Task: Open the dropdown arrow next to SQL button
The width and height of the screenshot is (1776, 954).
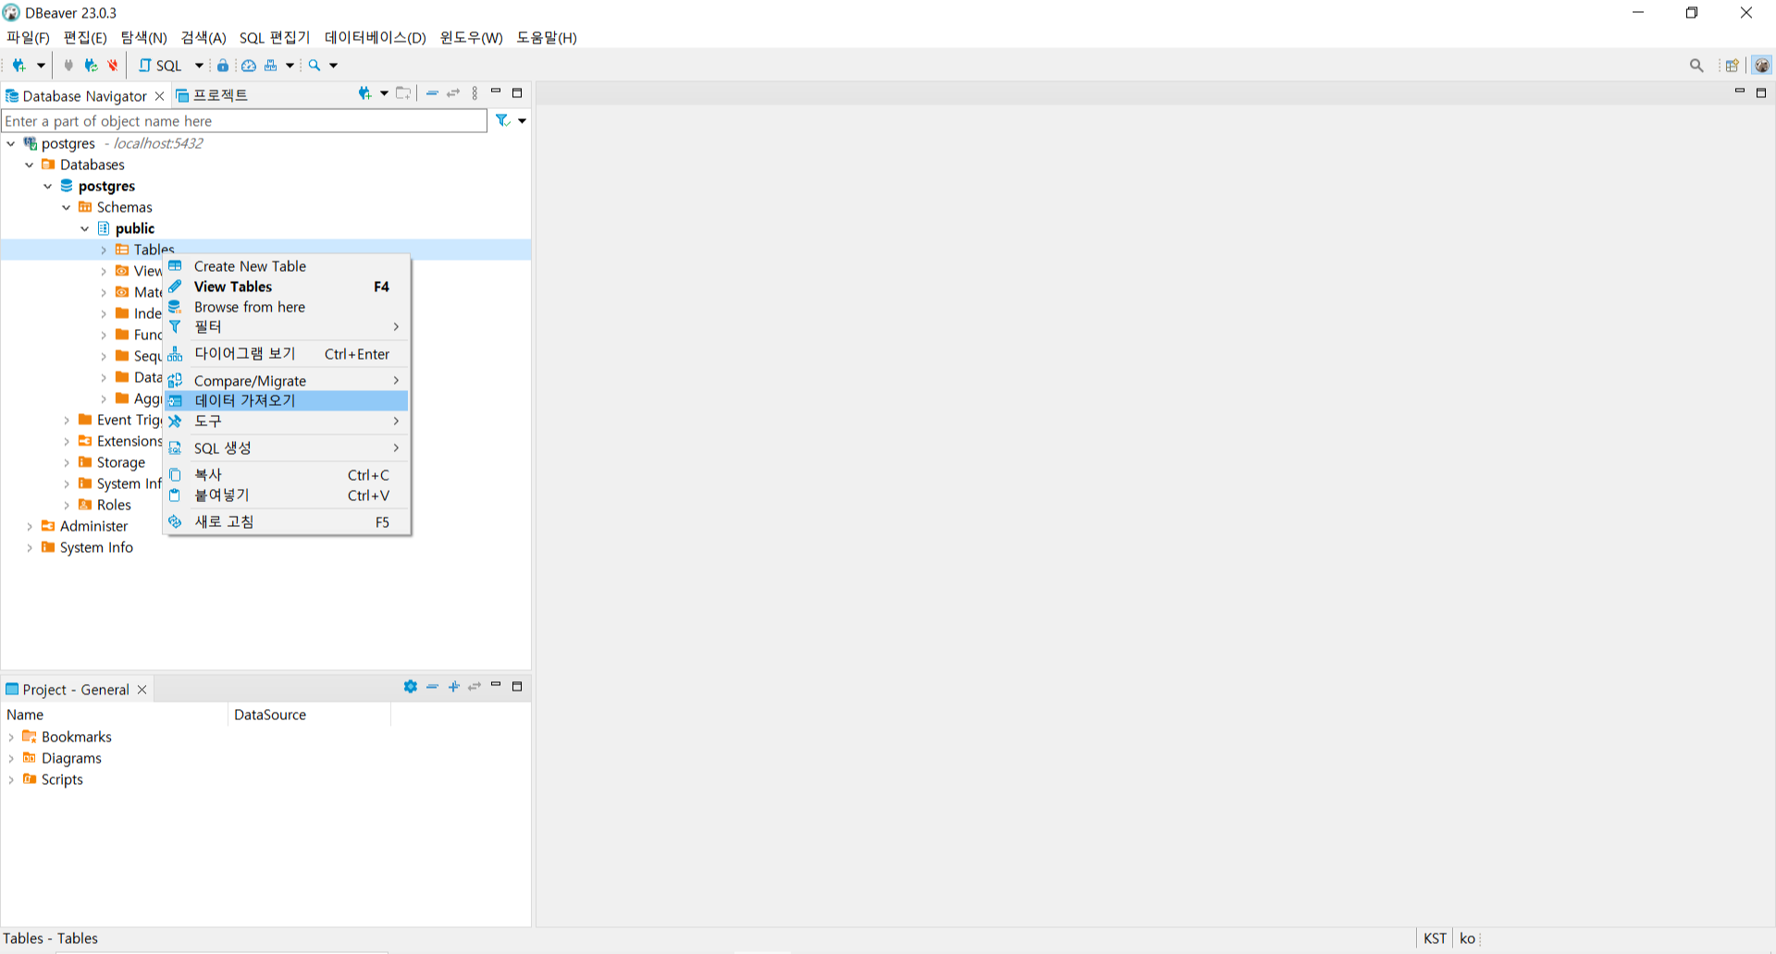Action: tap(199, 66)
